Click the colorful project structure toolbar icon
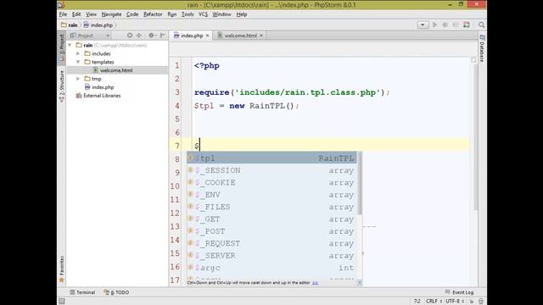The width and height of the screenshot is (543, 305). (x=467, y=25)
